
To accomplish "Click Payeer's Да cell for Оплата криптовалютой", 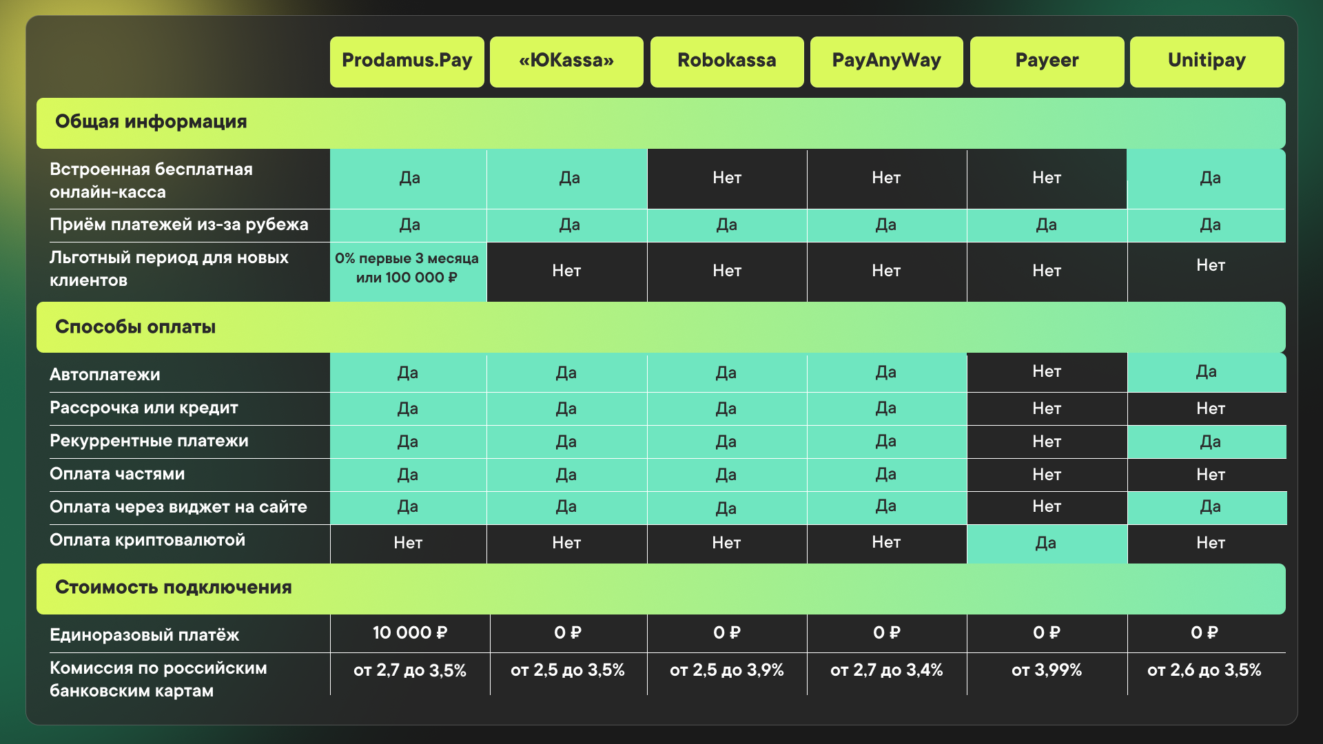I will point(1046,543).
